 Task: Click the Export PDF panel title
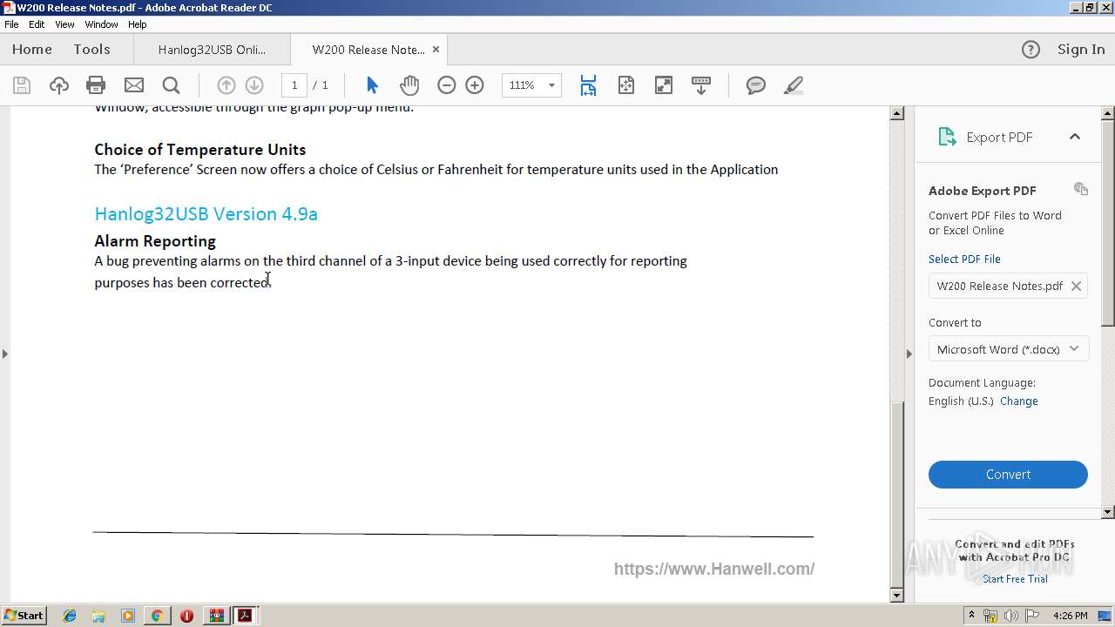999,137
